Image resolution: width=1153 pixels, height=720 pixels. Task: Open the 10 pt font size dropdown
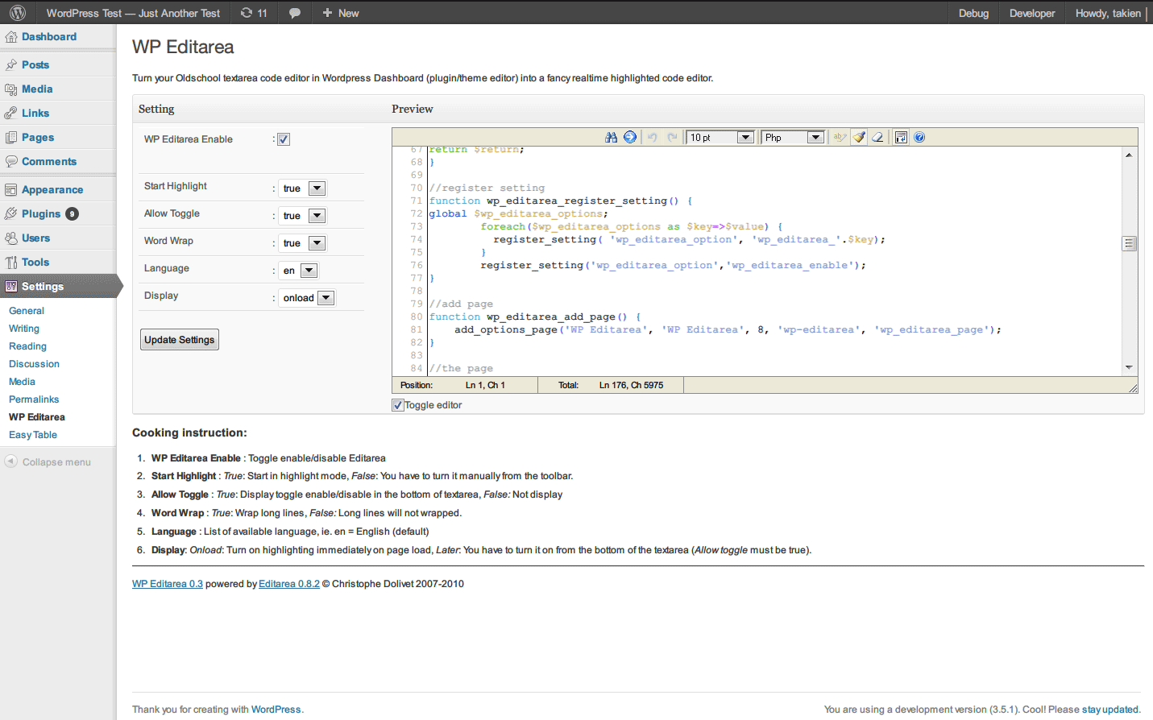pos(720,138)
